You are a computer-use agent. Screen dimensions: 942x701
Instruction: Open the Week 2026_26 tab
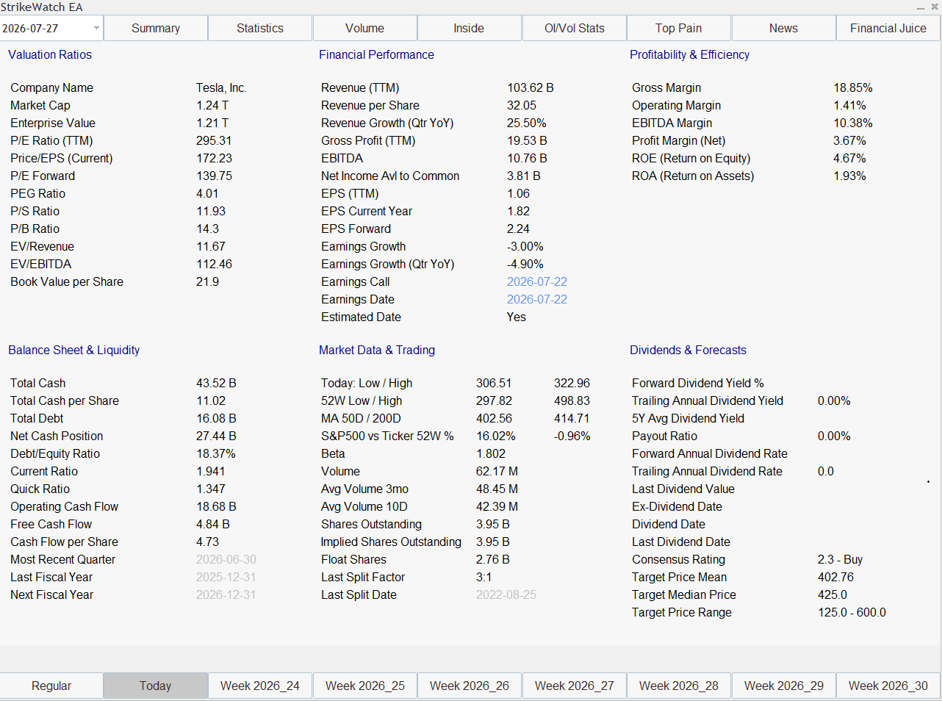click(x=470, y=686)
